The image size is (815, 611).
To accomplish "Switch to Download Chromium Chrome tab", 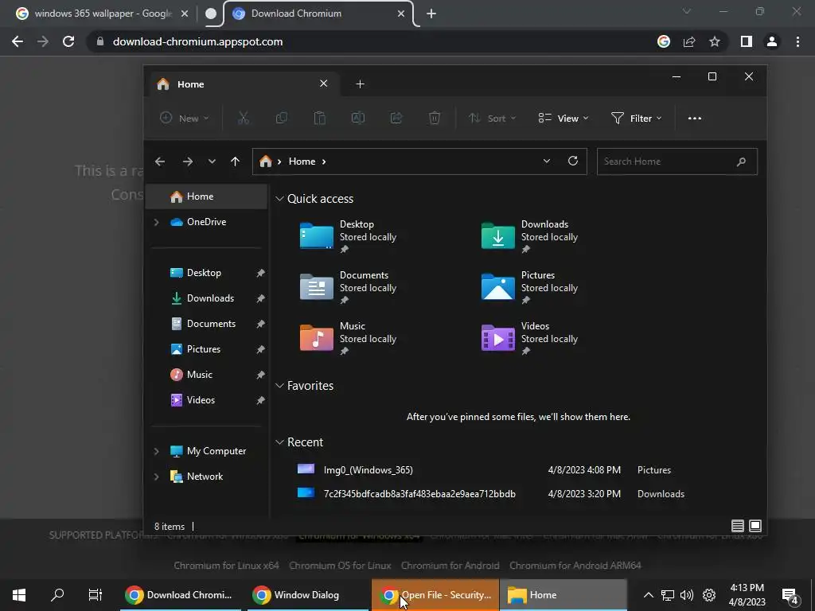I will pos(318,14).
